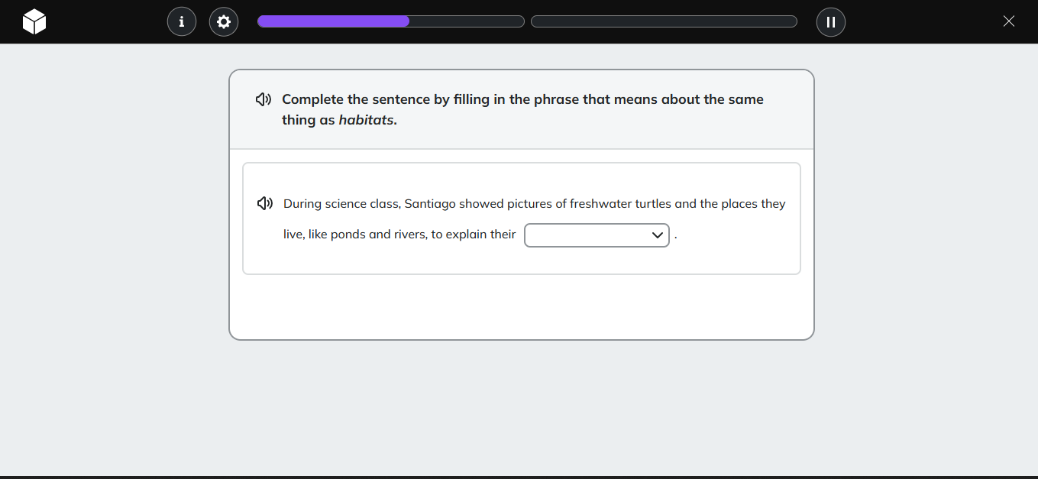Click the speaker icon inside the answer card
1038x479 pixels.
click(264, 203)
